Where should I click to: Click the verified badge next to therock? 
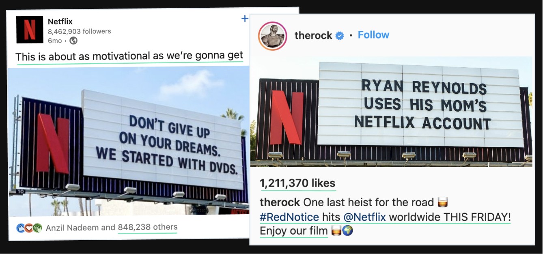click(340, 36)
